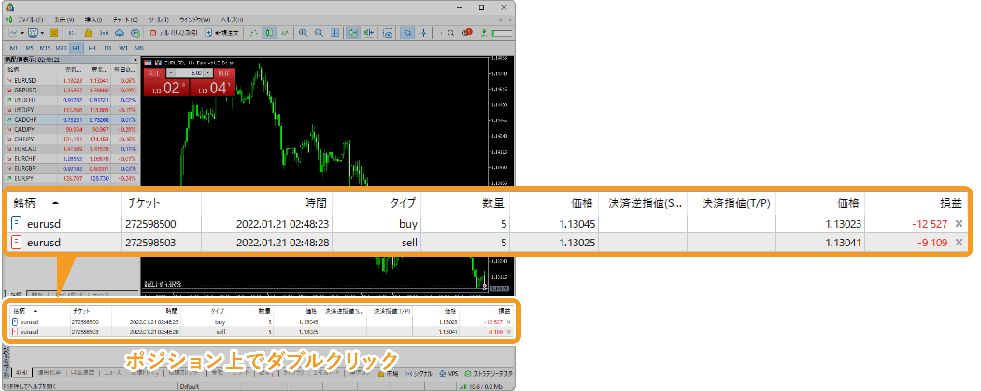Image resolution: width=981 pixels, height=391 pixels.
Task: Click the candlestick icon beside EURUSD chart title
Action: (158, 63)
